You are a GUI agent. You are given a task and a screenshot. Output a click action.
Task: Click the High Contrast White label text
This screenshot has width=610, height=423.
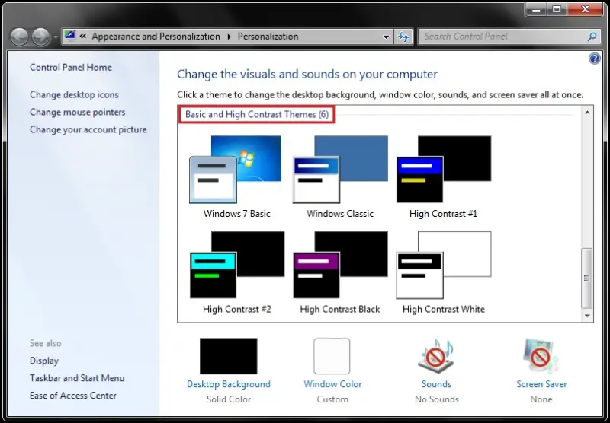pyautogui.click(x=444, y=310)
